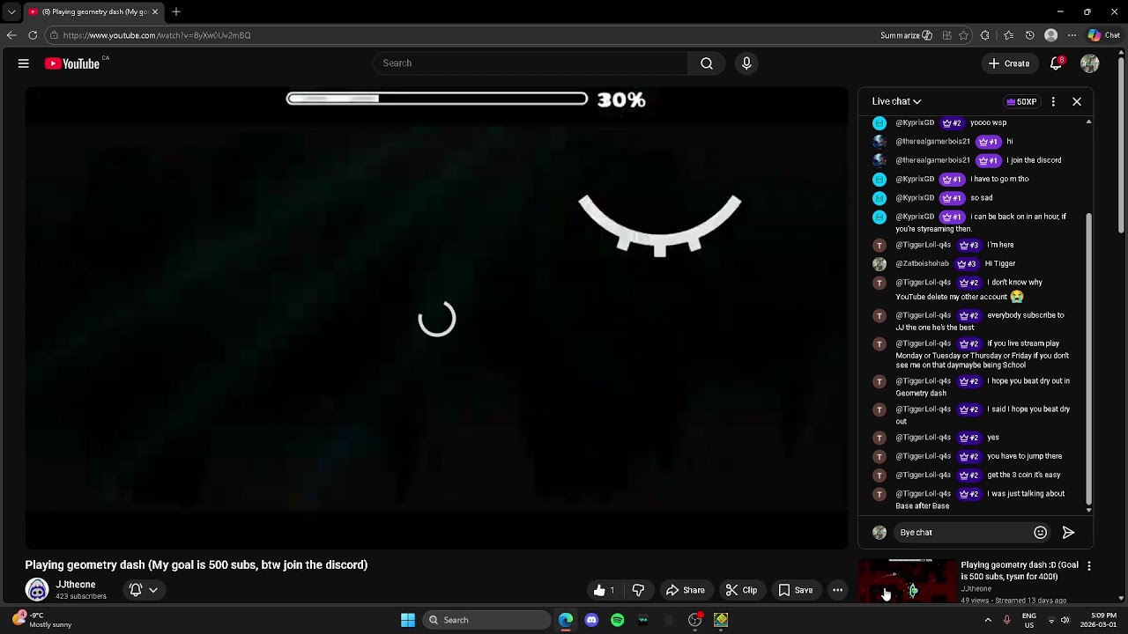
Task: Open YouTube notifications bell
Action: [x=1057, y=63]
